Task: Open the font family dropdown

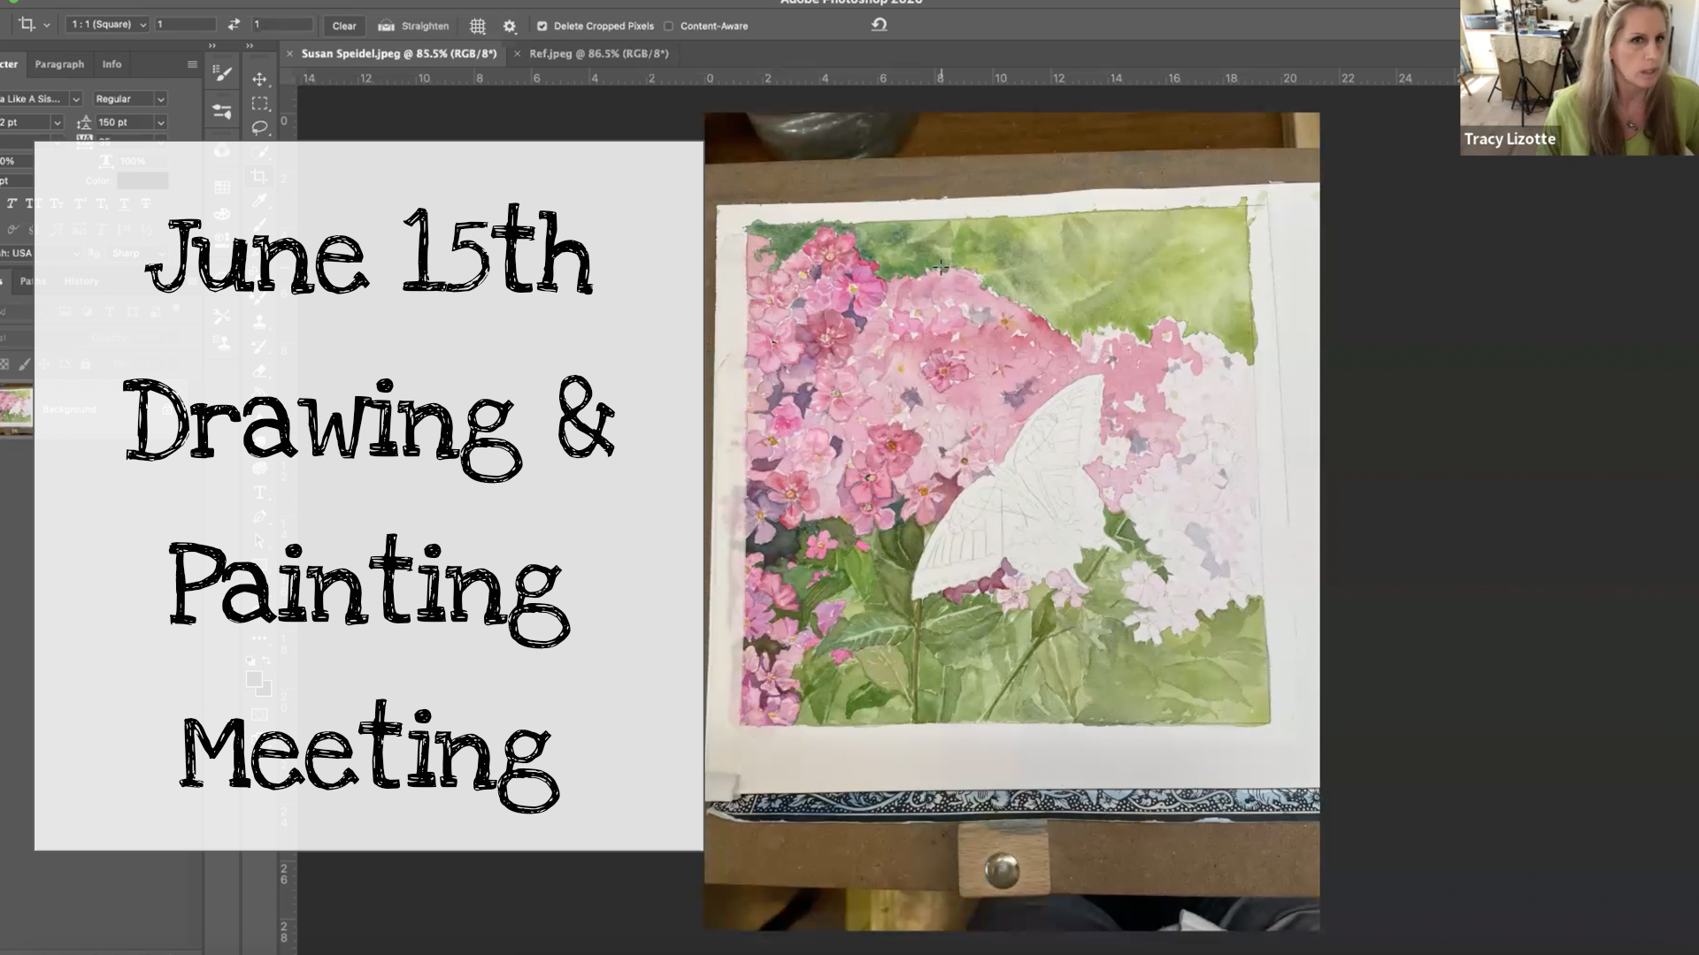Action: (76, 99)
